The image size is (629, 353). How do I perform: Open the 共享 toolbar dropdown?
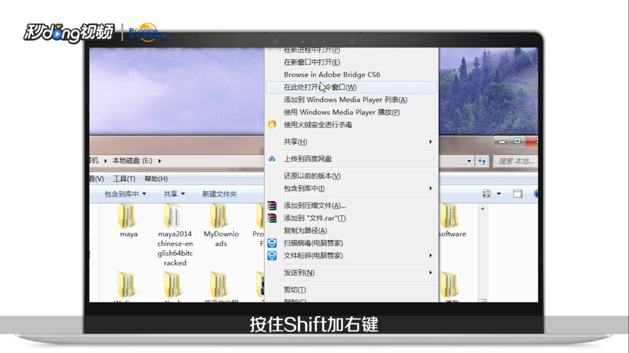[174, 194]
